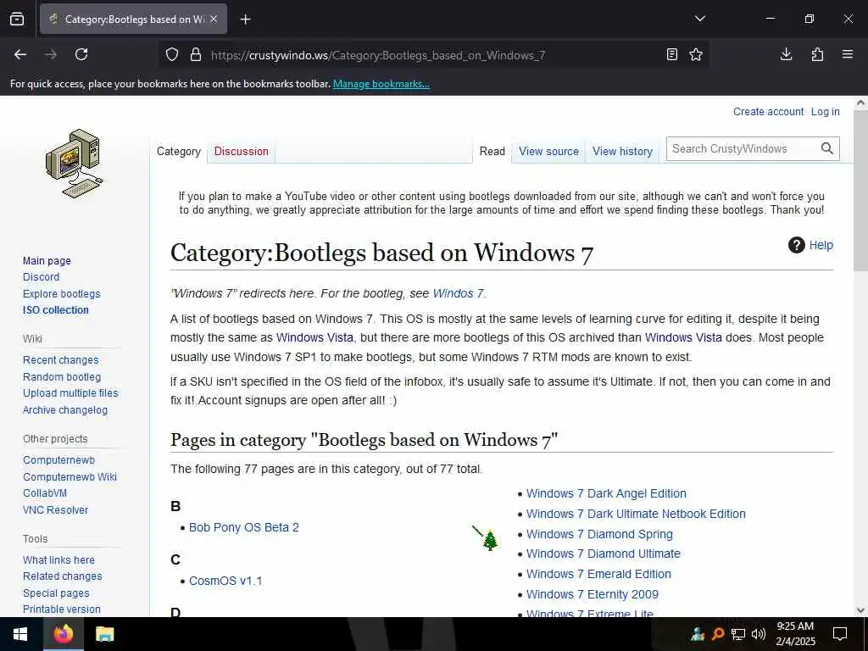Click the search magnifier button

(826, 148)
